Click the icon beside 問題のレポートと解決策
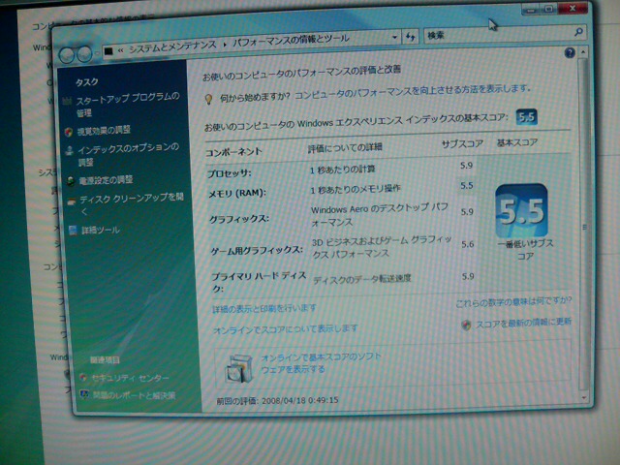This screenshot has width=620, height=465. [84, 394]
